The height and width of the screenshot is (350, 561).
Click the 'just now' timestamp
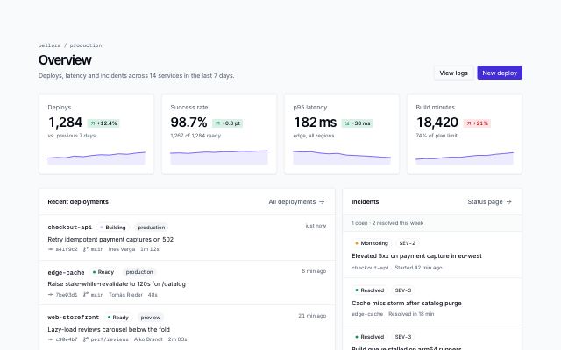pos(316,226)
